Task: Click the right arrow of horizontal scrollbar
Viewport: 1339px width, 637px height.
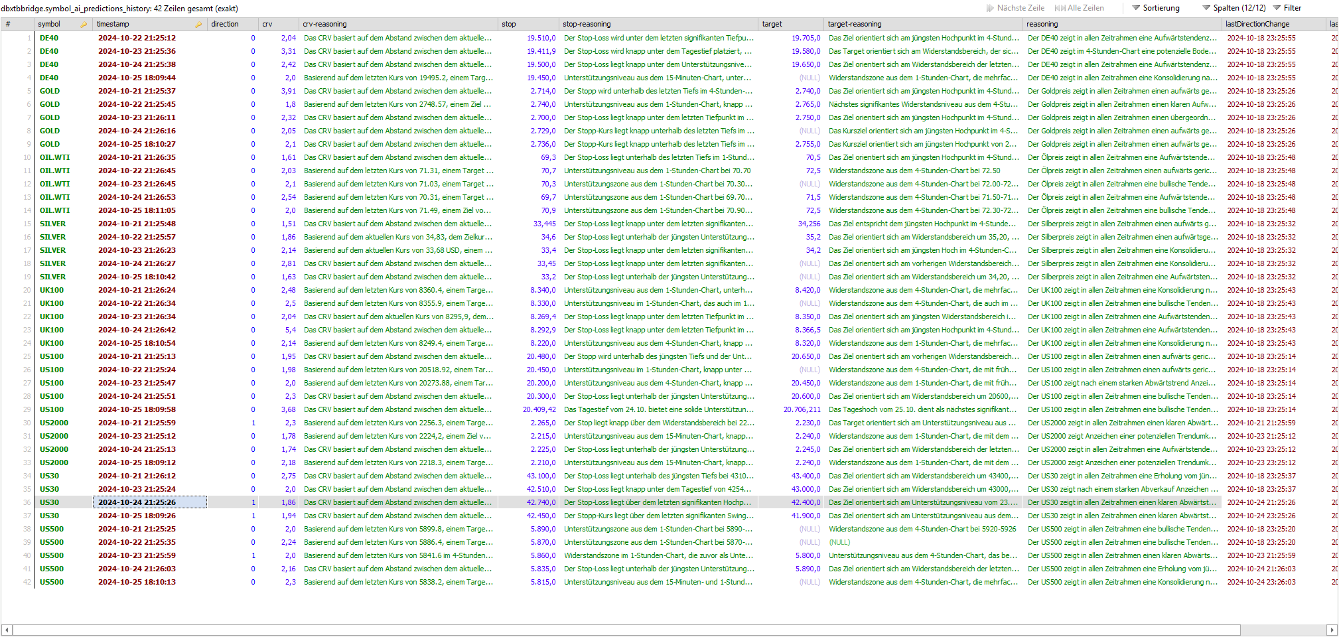Action: click(x=1332, y=630)
